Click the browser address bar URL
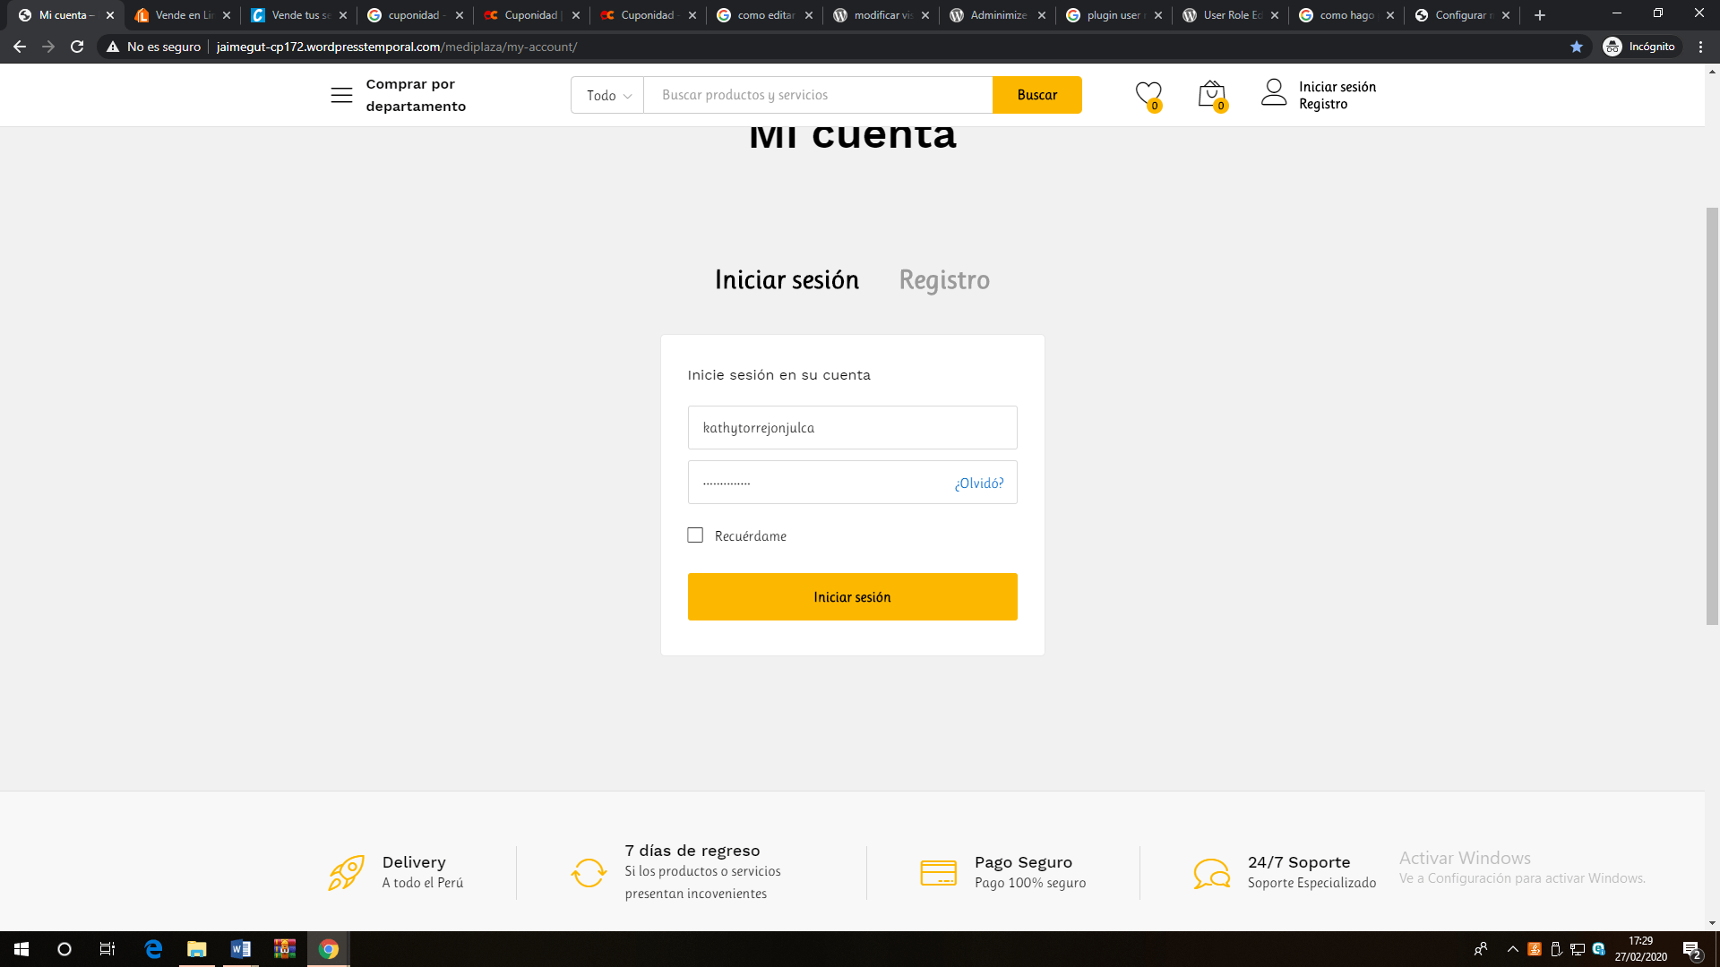The width and height of the screenshot is (1720, 967). (x=397, y=47)
